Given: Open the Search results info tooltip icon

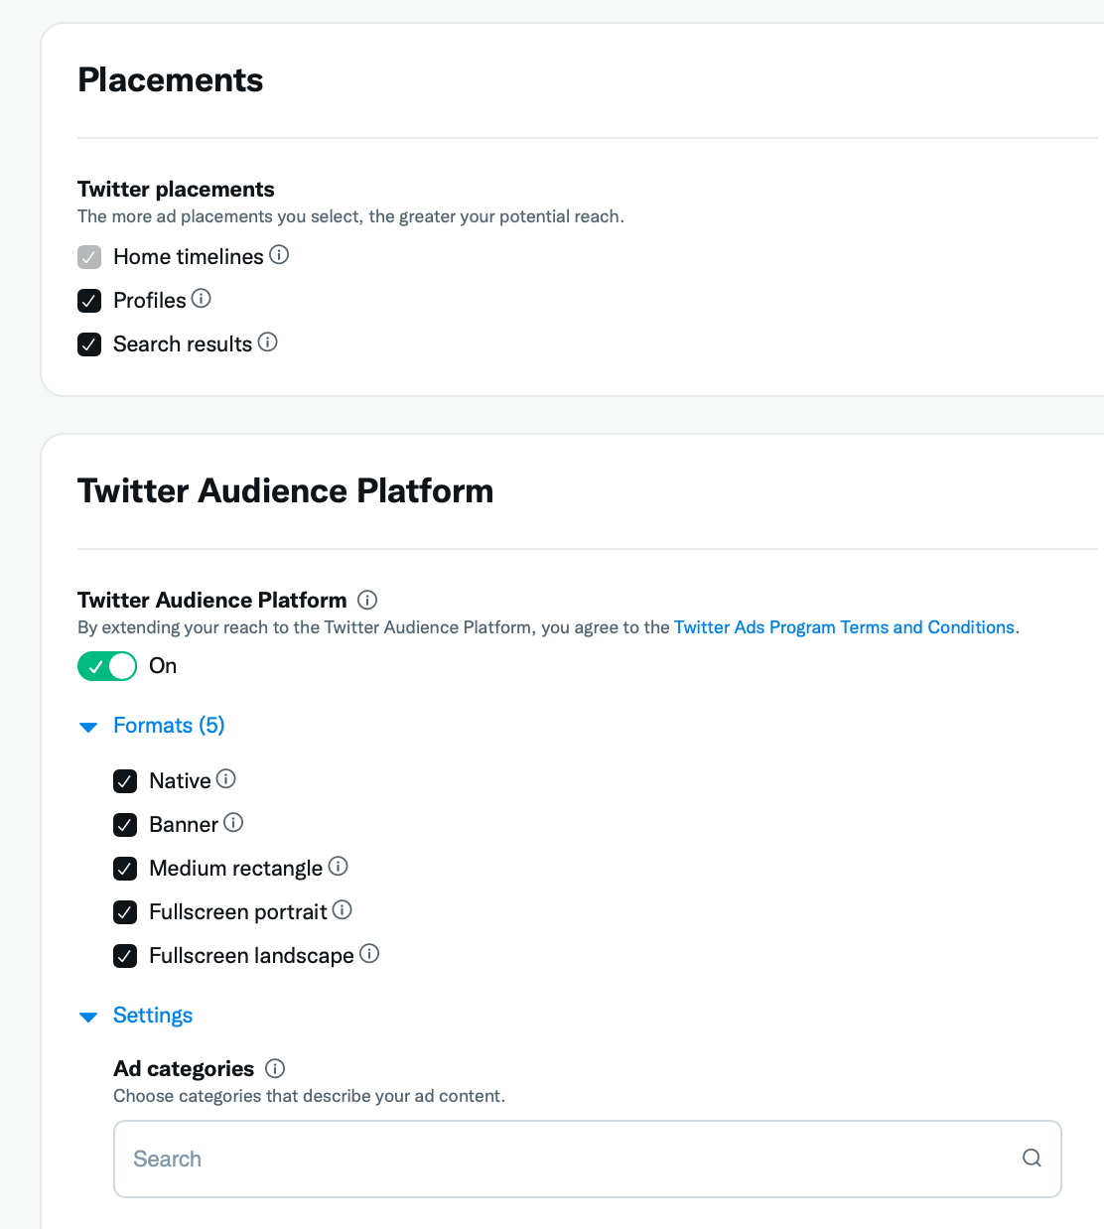Looking at the screenshot, I should pyautogui.click(x=268, y=342).
